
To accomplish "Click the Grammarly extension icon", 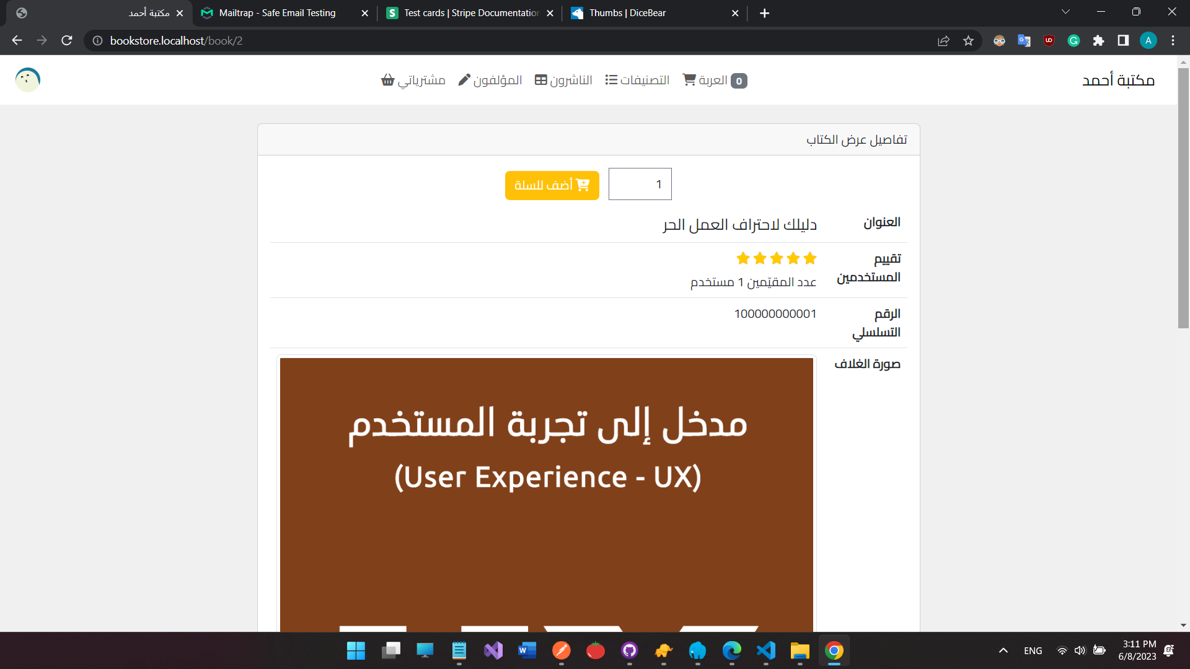I will 1074,40.
